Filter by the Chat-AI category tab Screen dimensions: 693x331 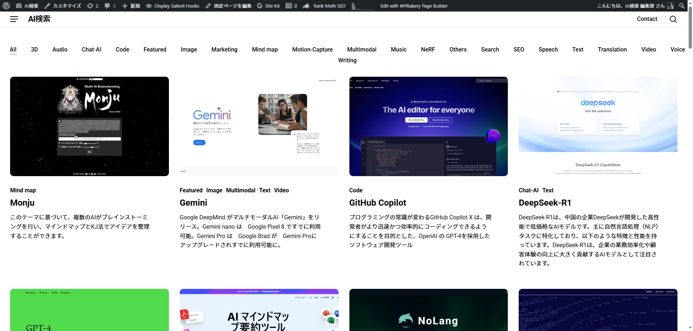point(92,49)
